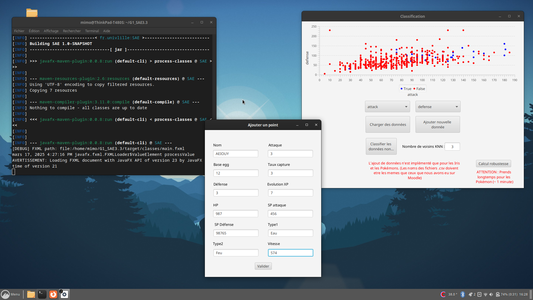Expand the defense axis dropdown

[438, 107]
